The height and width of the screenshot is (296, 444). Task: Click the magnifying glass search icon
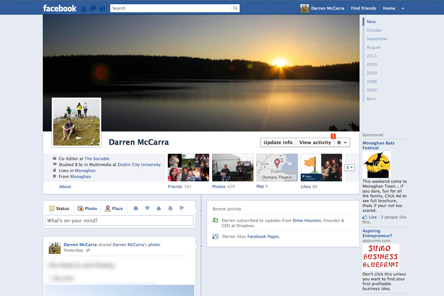click(235, 8)
